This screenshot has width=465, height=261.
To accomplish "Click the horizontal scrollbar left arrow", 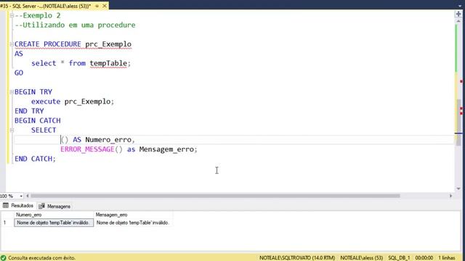I will tap(28, 196).
